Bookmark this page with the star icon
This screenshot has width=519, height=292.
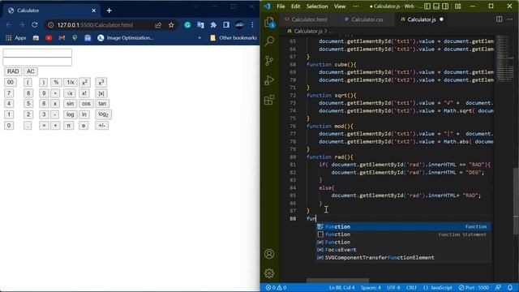(x=171, y=25)
